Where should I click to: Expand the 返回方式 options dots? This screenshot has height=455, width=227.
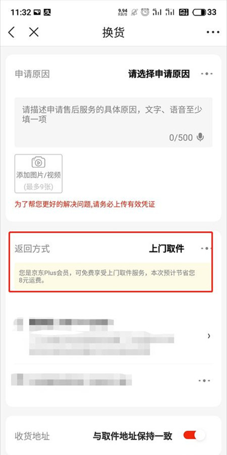point(206,248)
